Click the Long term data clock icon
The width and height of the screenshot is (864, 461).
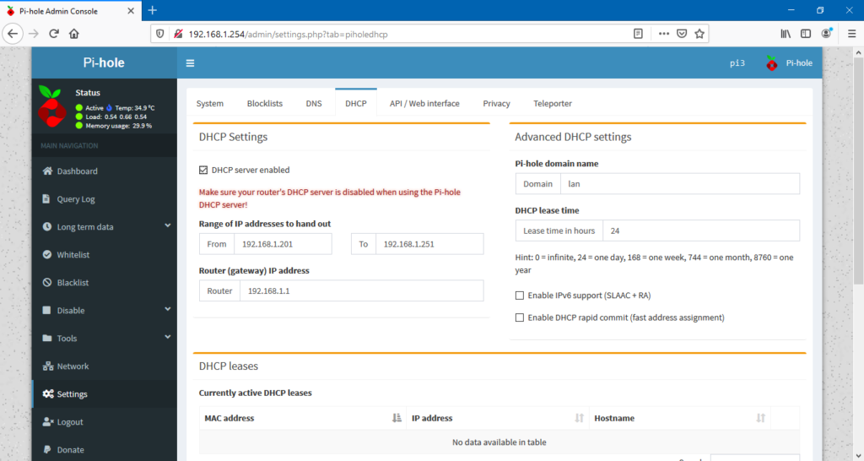pyautogui.click(x=47, y=226)
